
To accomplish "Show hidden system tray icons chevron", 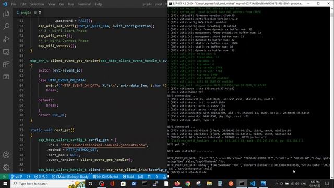I will point(276,183).
